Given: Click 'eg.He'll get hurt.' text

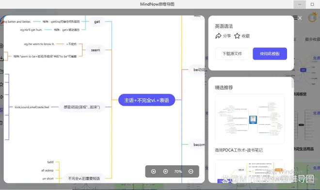Looking at the screenshot, I should (31, 30).
